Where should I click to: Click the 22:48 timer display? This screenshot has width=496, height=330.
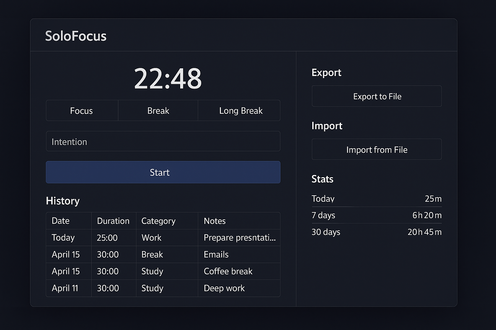168,79
